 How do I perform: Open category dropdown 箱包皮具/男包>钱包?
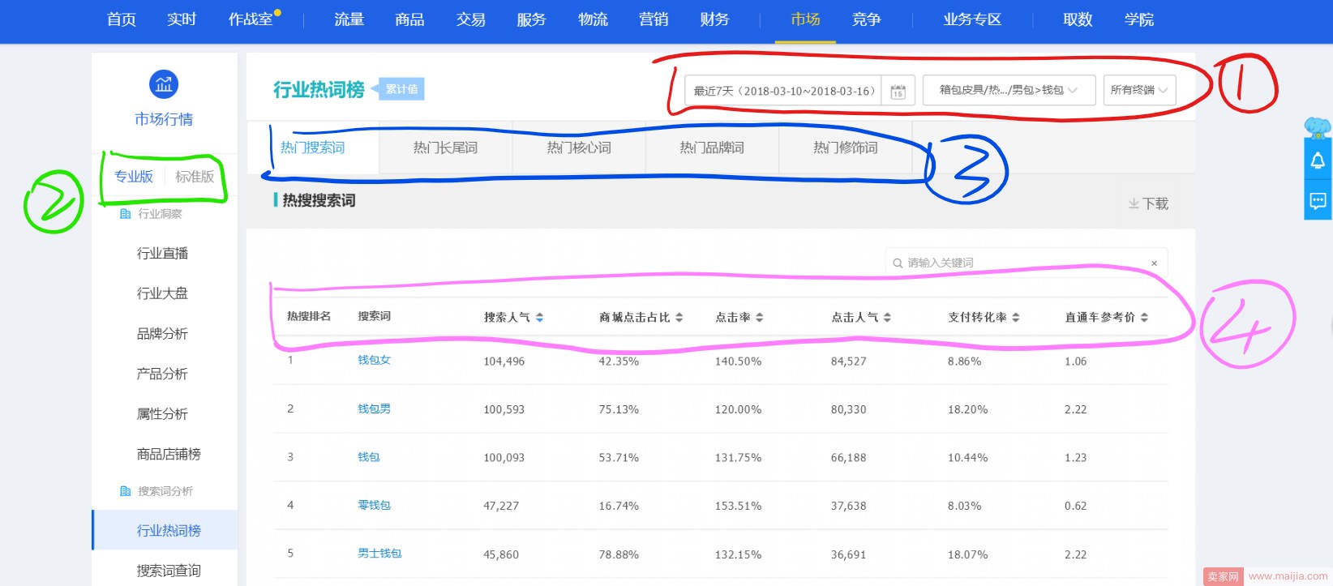[x=1009, y=90]
